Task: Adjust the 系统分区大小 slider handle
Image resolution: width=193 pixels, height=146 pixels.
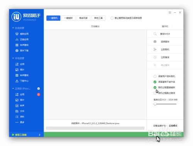Action: 155,104
